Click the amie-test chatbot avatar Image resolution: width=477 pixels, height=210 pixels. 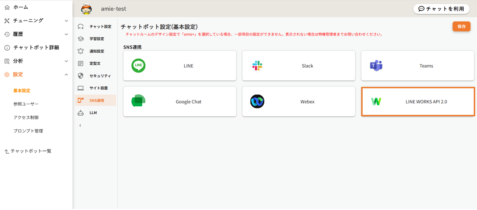(86, 9)
